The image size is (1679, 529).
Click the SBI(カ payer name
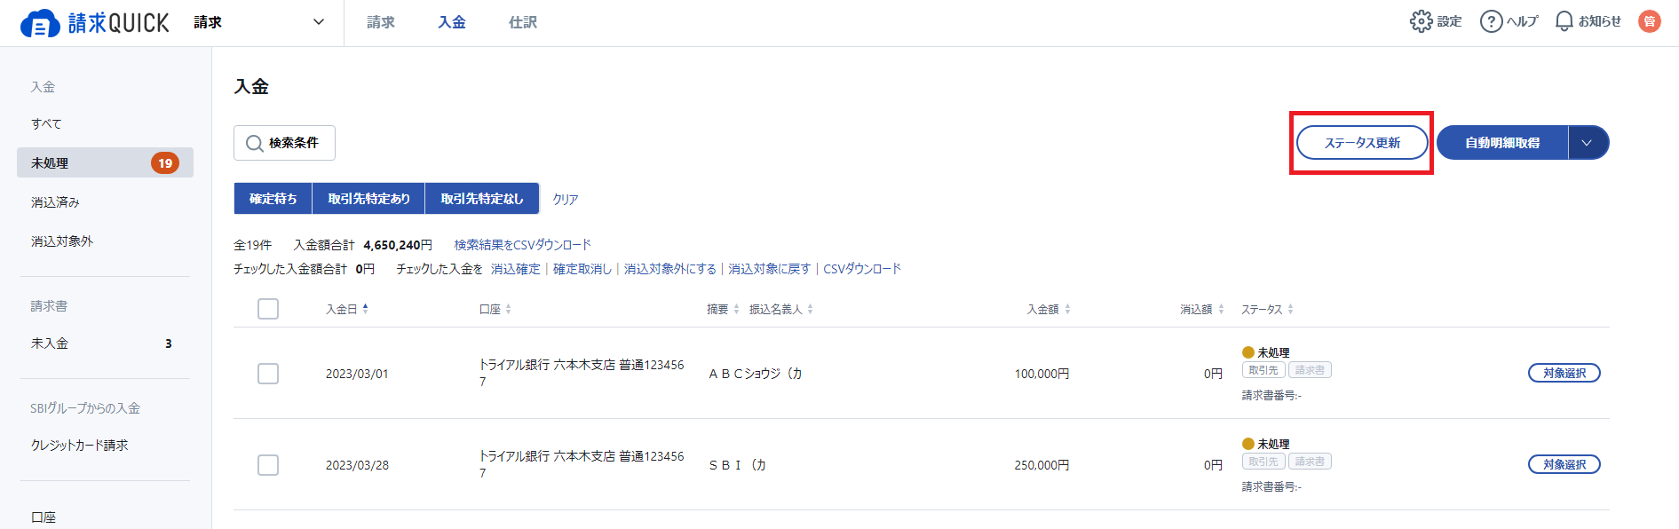coord(738,465)
